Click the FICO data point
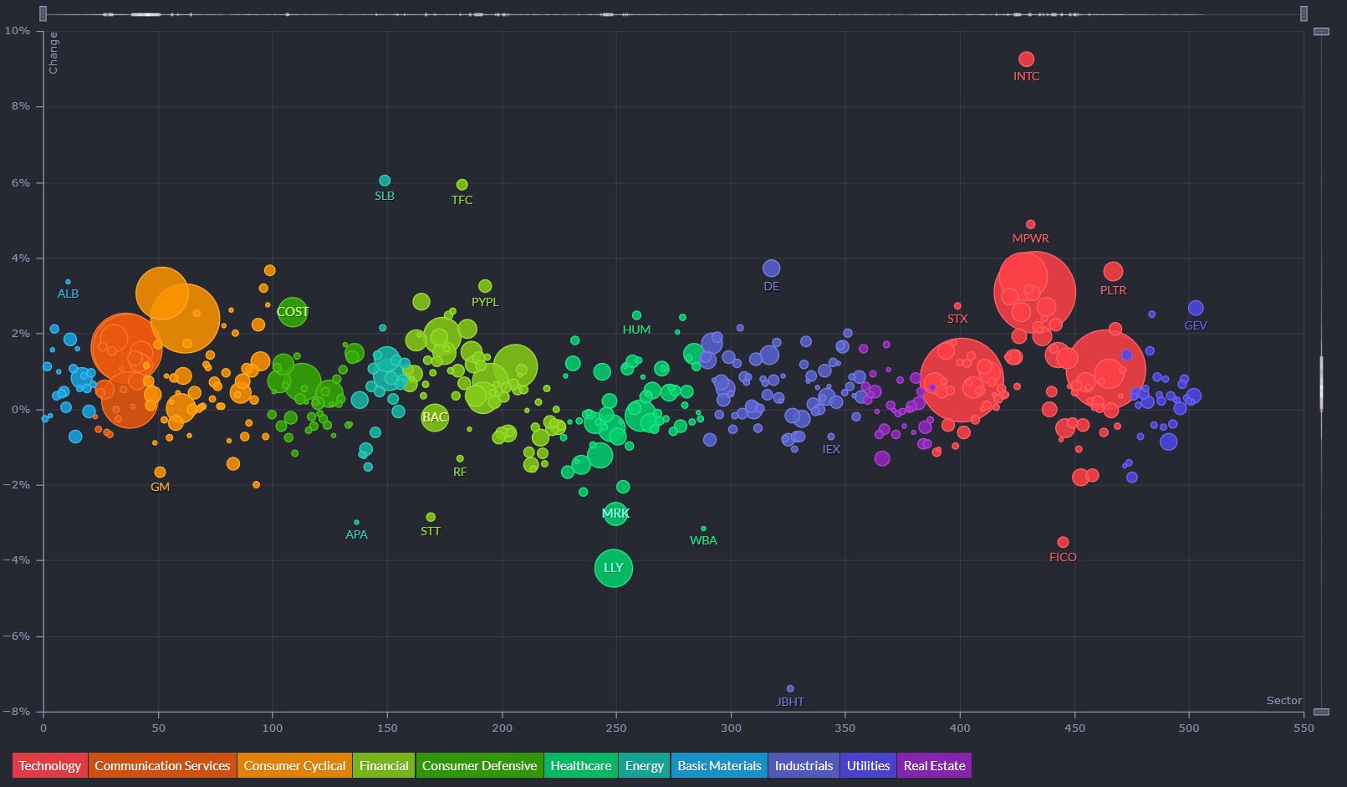This screenshot has width=1347, height=787. click(1063, 542)
